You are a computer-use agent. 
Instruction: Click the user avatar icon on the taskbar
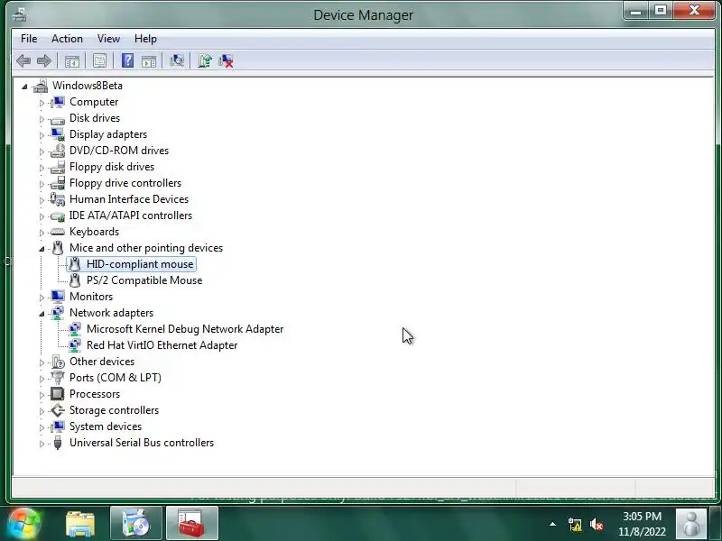[691, 524]
